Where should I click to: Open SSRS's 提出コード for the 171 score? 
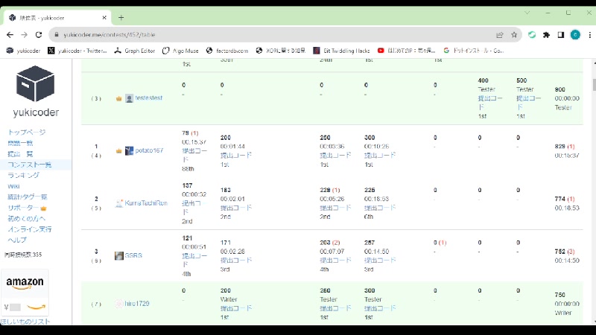point(236,260)
